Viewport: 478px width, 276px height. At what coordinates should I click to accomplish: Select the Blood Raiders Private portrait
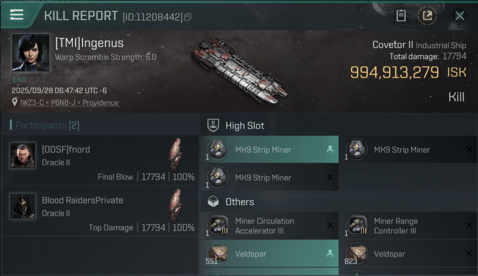coord(23,206)
